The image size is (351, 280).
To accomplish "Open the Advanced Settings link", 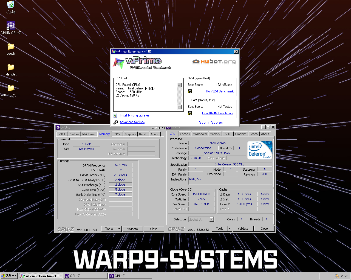I will pos(132,122).
